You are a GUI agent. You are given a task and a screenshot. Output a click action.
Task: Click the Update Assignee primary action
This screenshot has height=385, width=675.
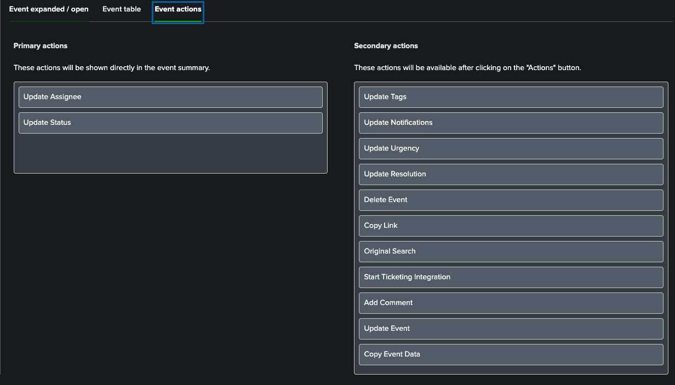tap(170, 97)
